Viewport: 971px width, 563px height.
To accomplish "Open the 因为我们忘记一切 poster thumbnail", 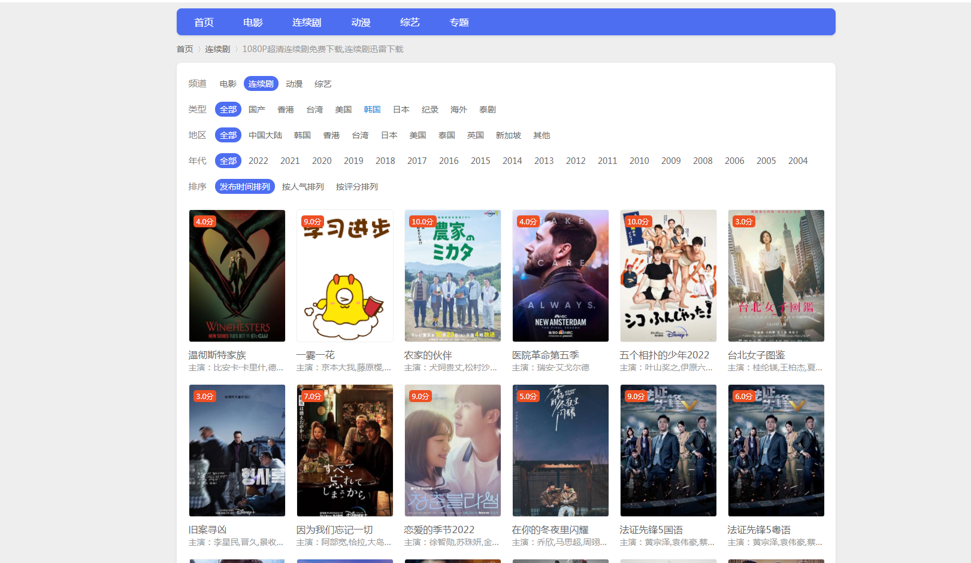I will (345, 451).
